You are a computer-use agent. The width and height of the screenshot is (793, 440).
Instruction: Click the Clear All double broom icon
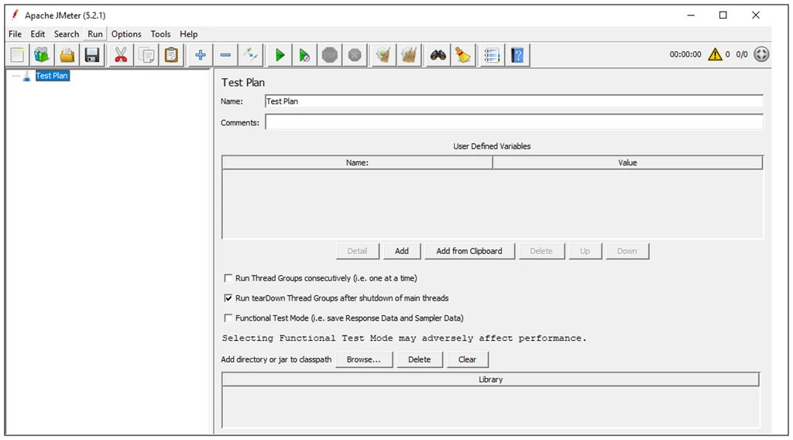(409, 55)
